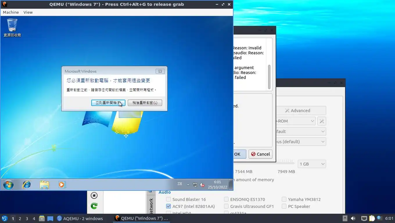This screenshot has width=395, height=223.
Task: Open the Windows 7 Start menu orb
Action: [8, 184]
